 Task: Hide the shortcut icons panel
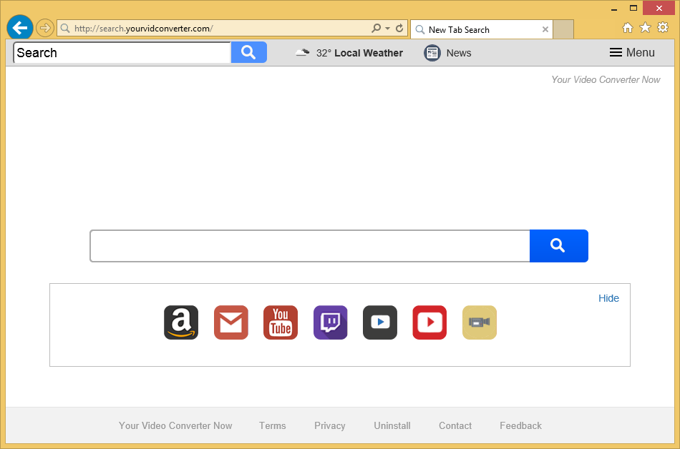(608, 298)
